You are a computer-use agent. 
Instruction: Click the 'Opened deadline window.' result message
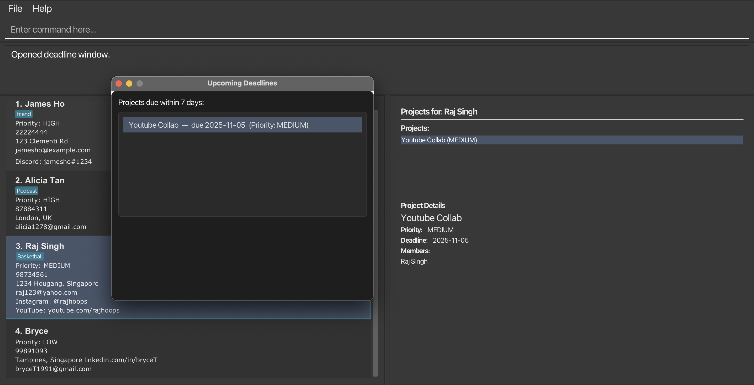tap(61, 54)
